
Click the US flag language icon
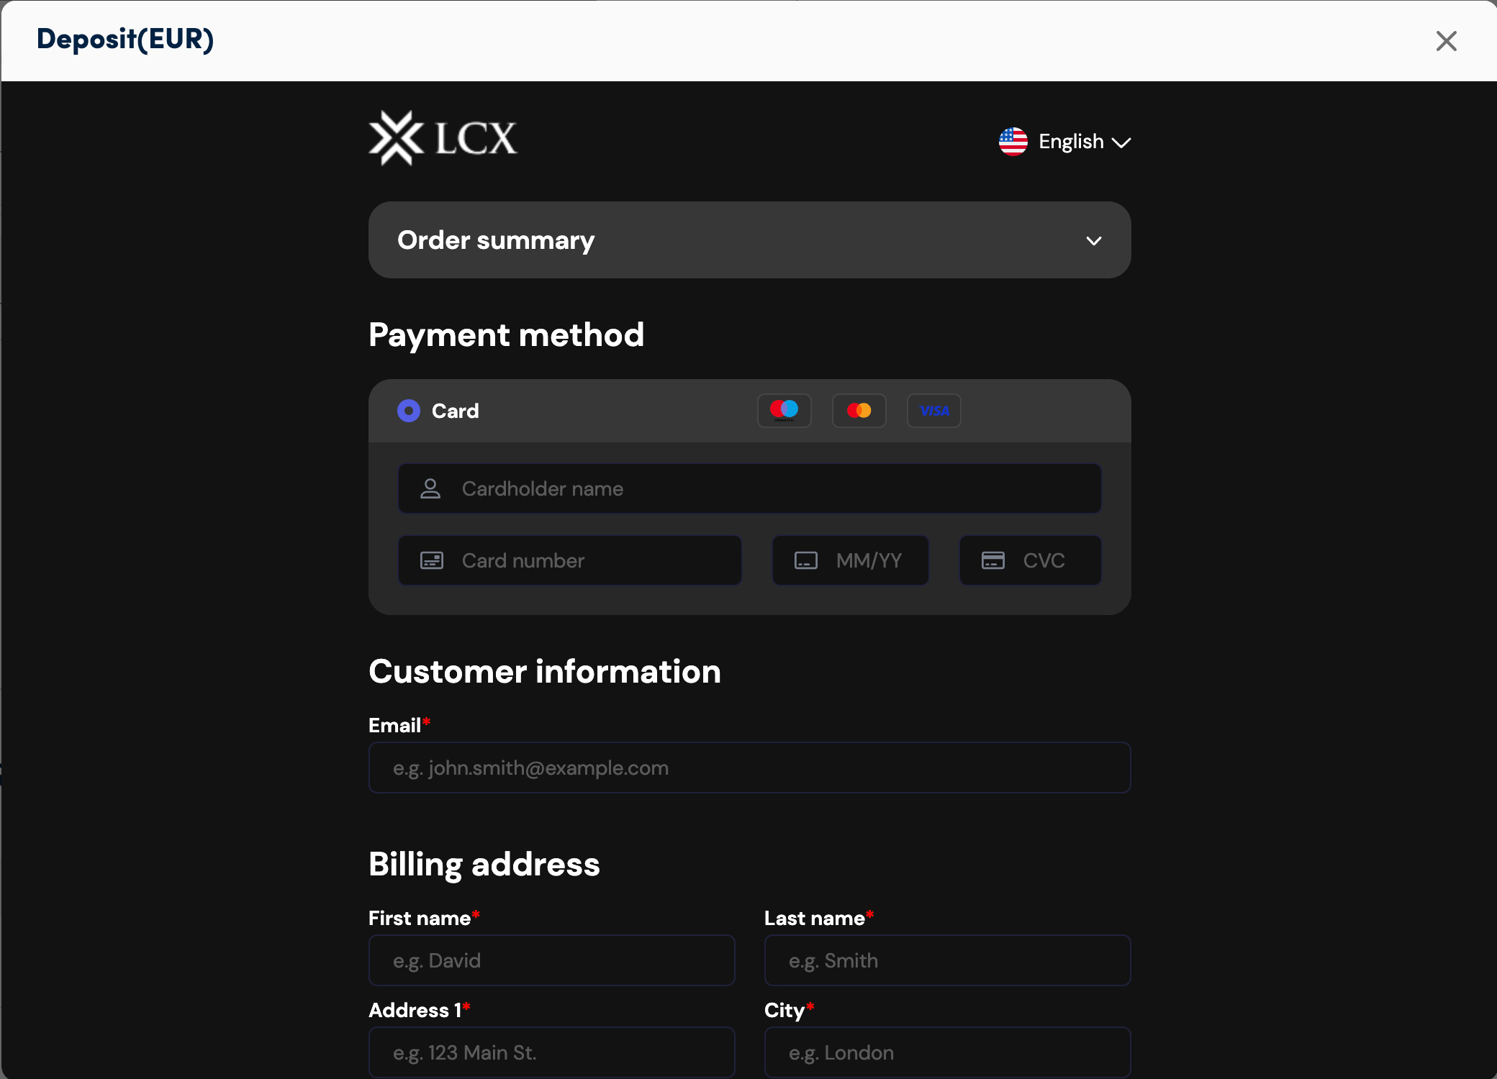pos(1013,142)
